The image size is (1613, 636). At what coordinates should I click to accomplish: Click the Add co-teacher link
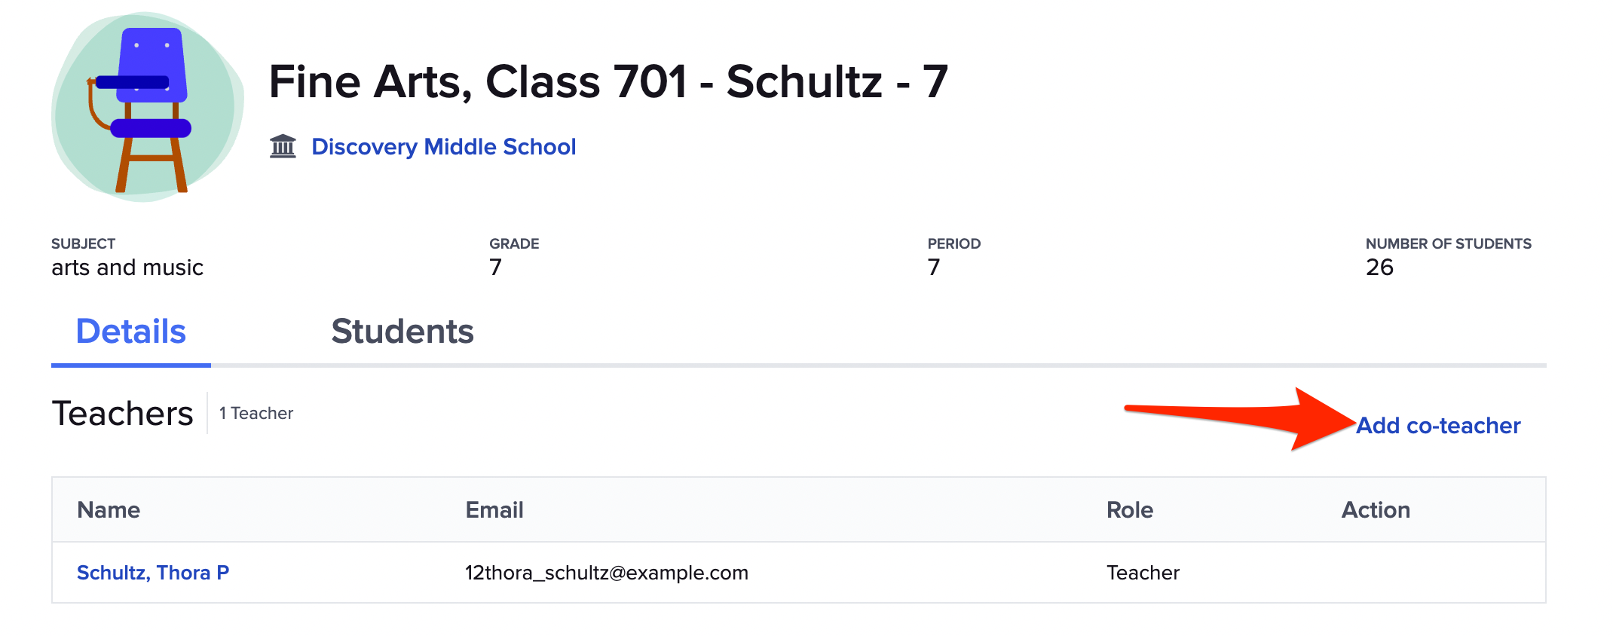1437,426
